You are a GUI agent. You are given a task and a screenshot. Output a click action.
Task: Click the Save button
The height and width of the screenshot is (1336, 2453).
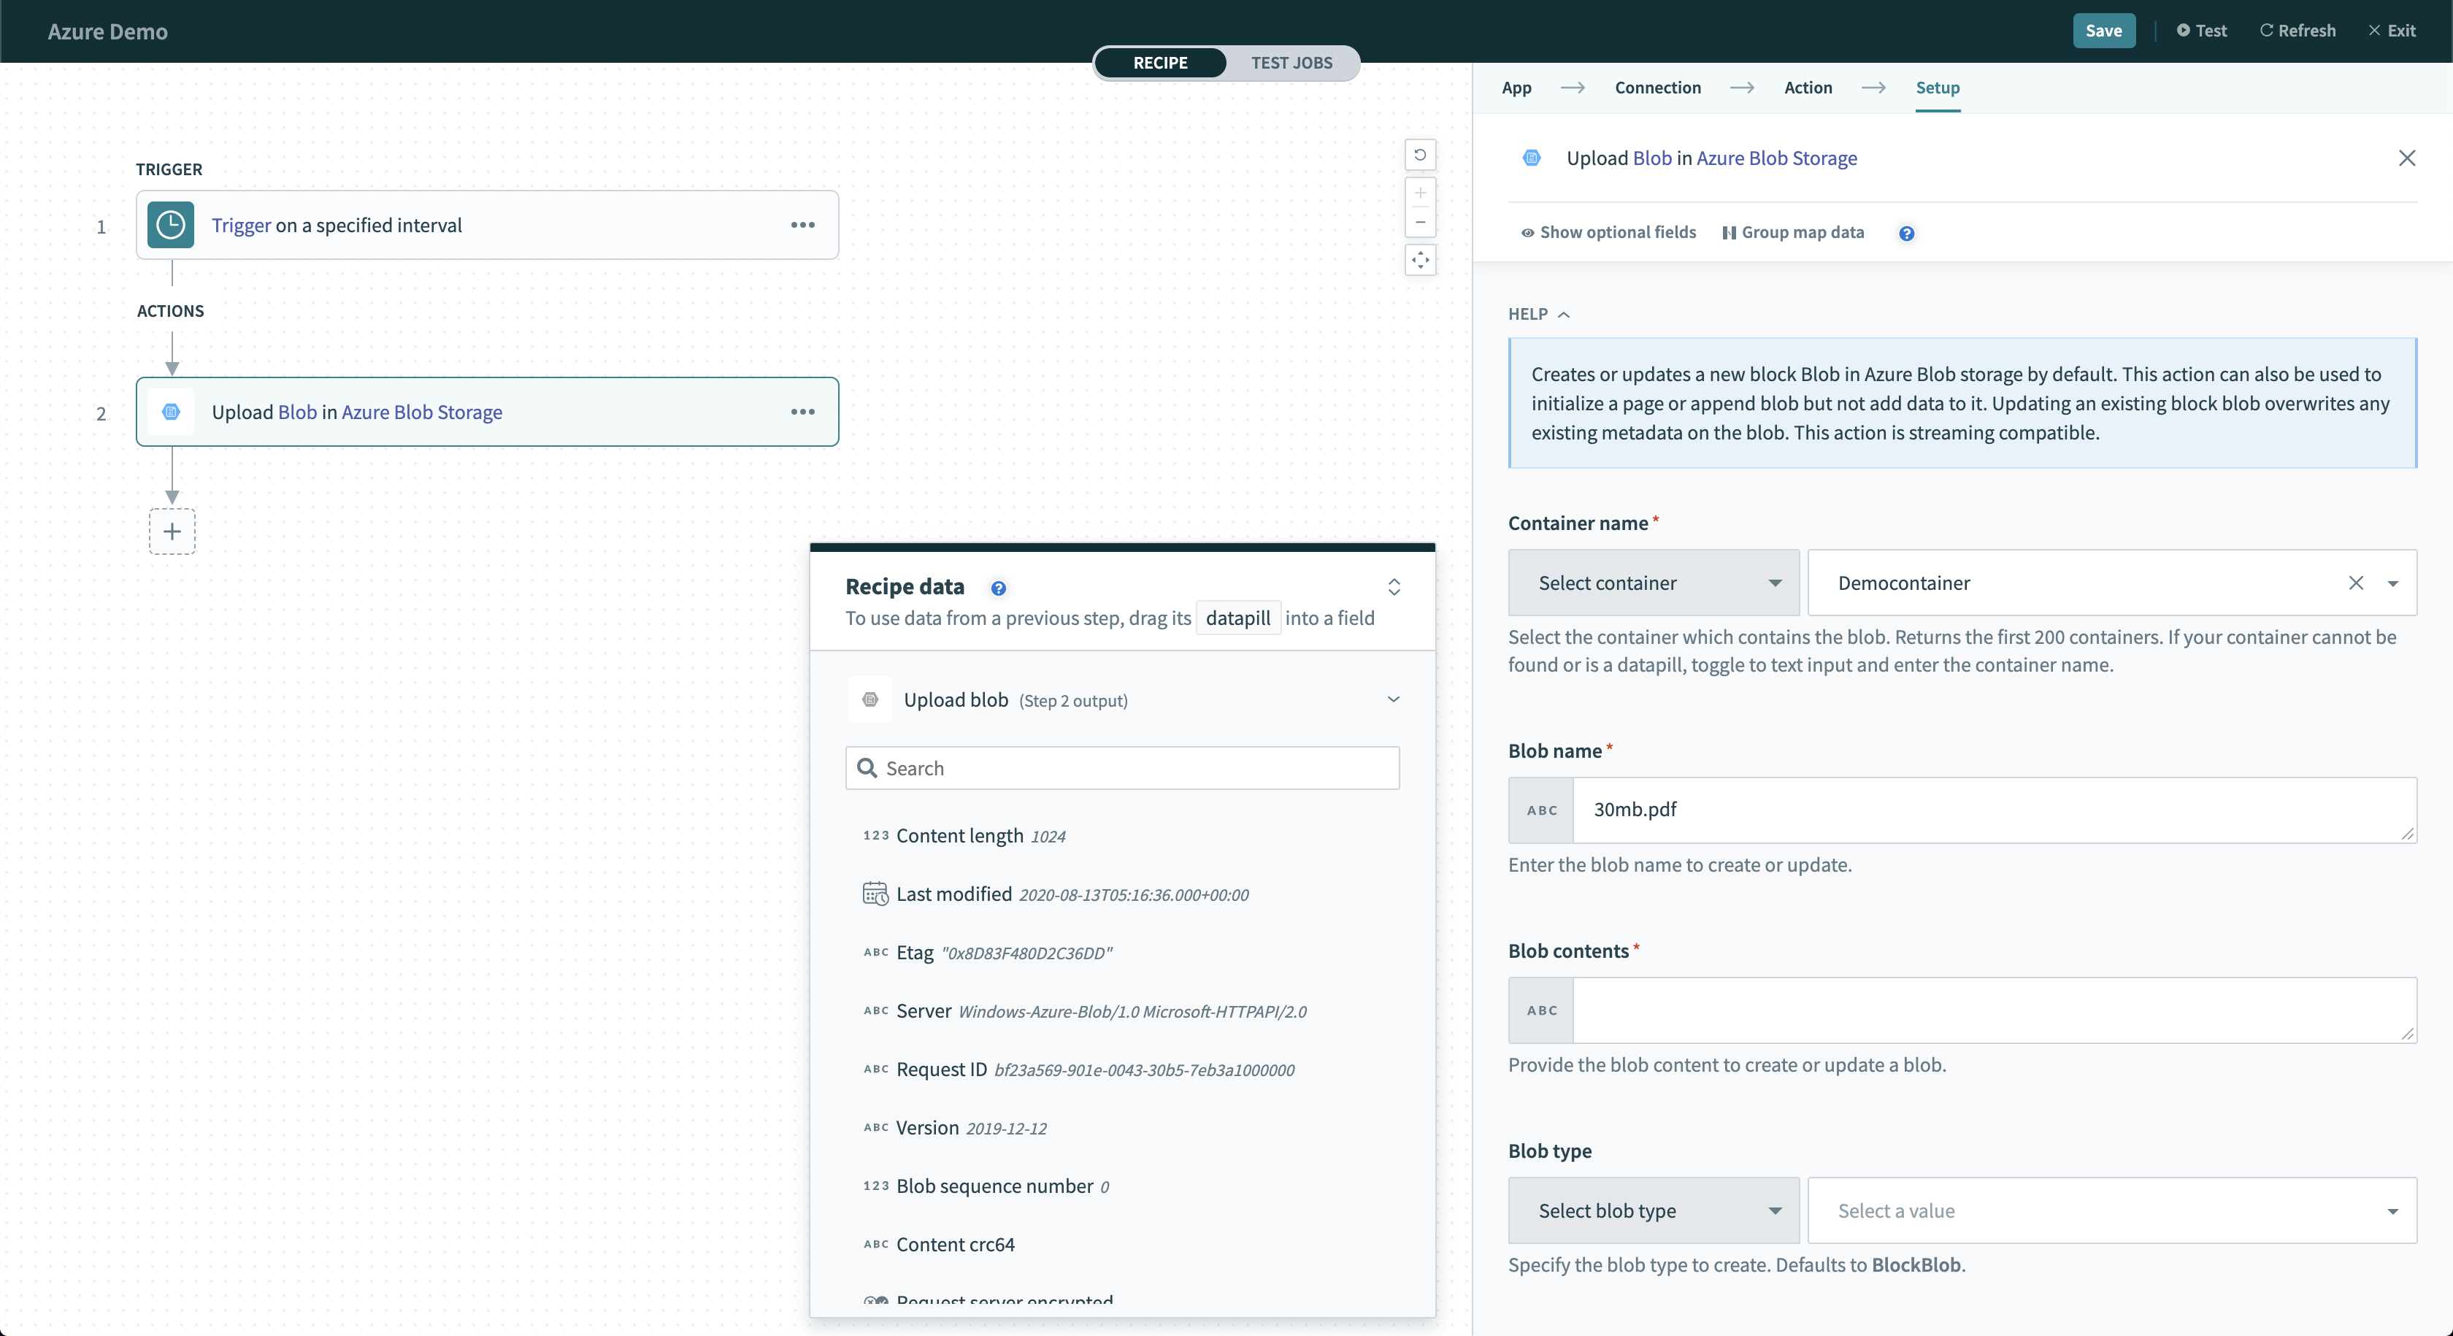click(x=2103, y=31)
